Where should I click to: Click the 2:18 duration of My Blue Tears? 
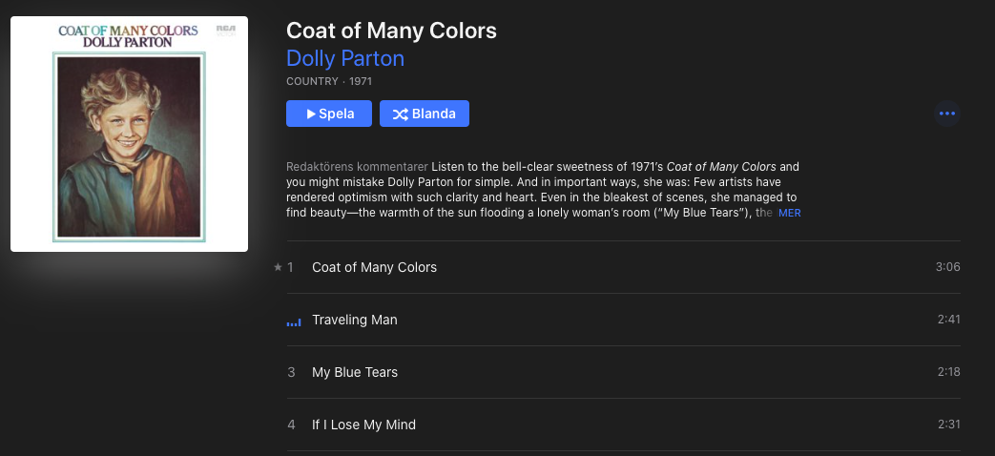coord(948,372)
